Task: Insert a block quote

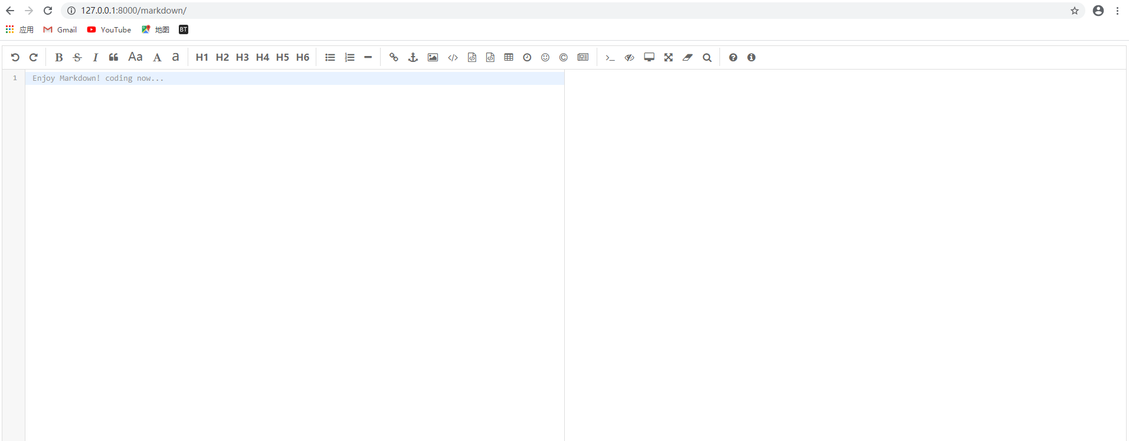Action: tap(114, 57)
